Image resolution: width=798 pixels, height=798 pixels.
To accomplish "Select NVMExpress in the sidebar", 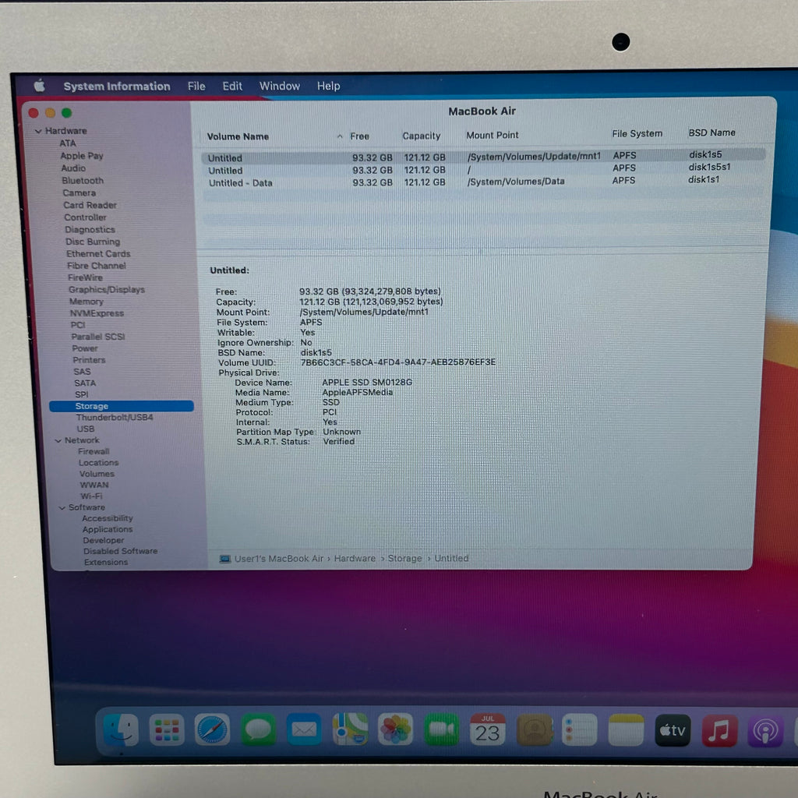I will coord(97,313).
